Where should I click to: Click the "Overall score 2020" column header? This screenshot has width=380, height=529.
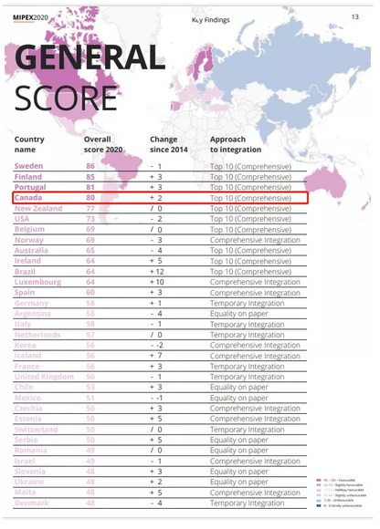click(103, 144)
